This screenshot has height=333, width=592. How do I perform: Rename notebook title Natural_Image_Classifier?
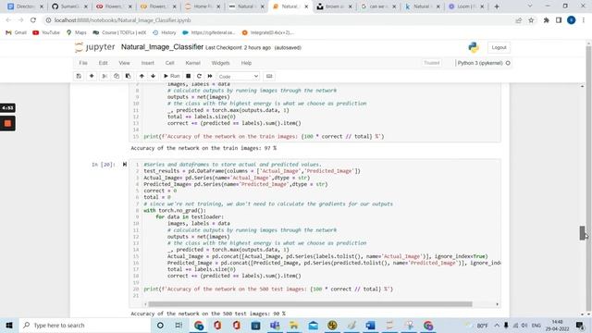[x=163, y=47]
